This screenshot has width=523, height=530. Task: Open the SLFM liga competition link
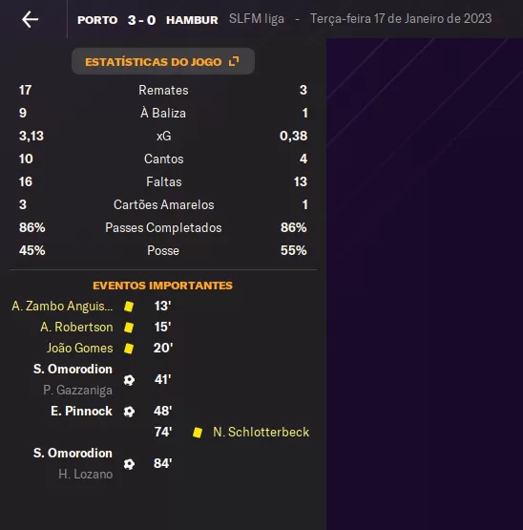click(x=257, y=18)
